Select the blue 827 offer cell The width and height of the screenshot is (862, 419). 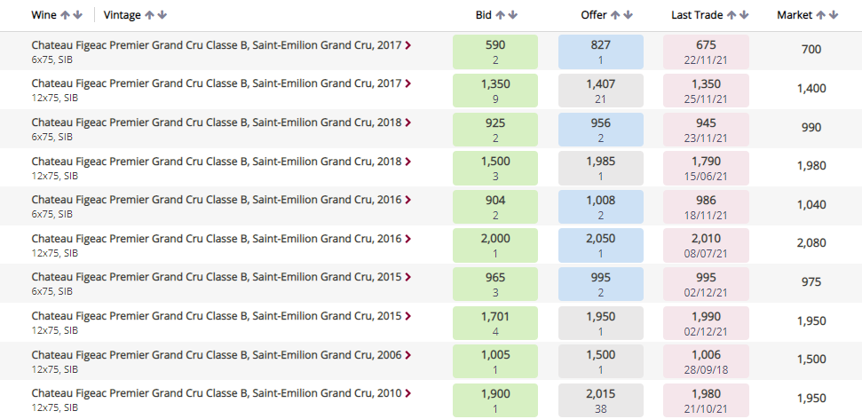point(601,51)
